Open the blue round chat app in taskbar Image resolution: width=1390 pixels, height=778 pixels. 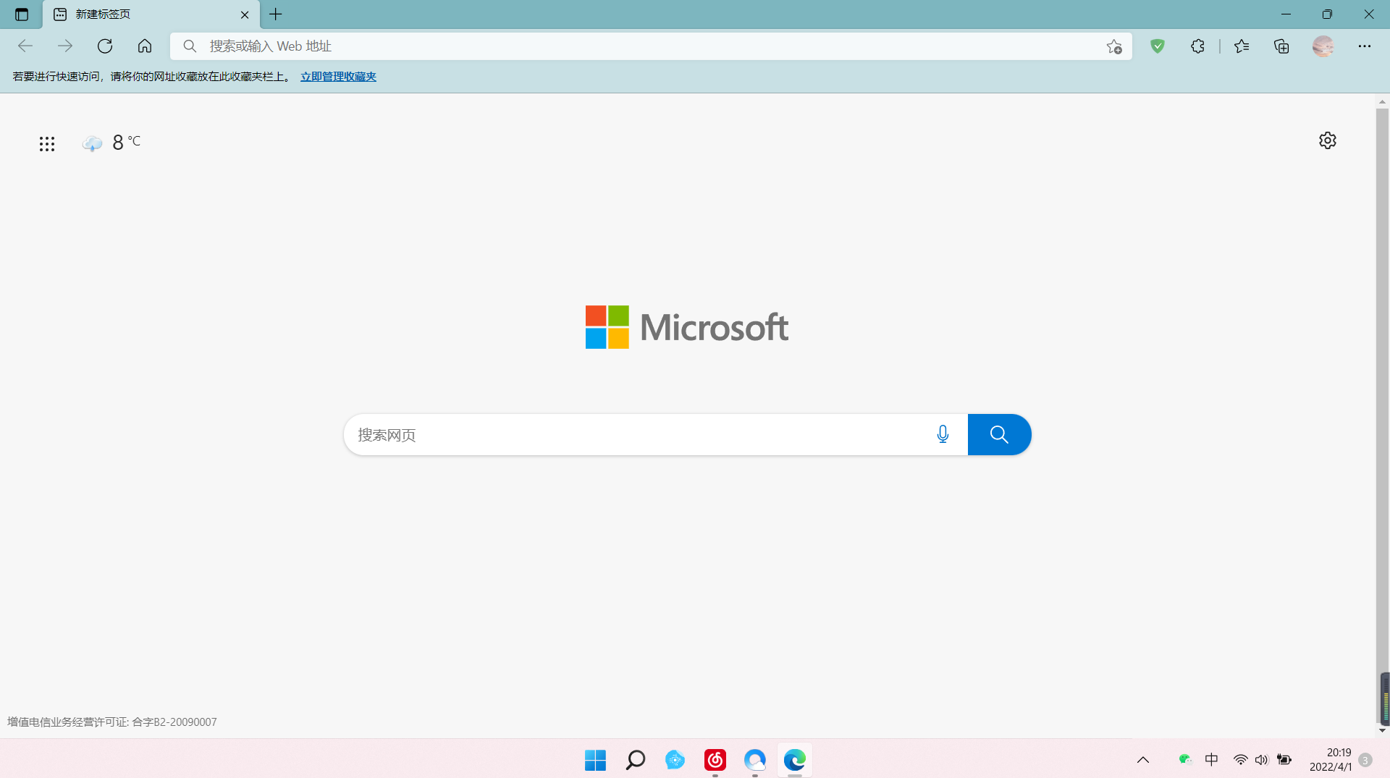click(675, 760)
